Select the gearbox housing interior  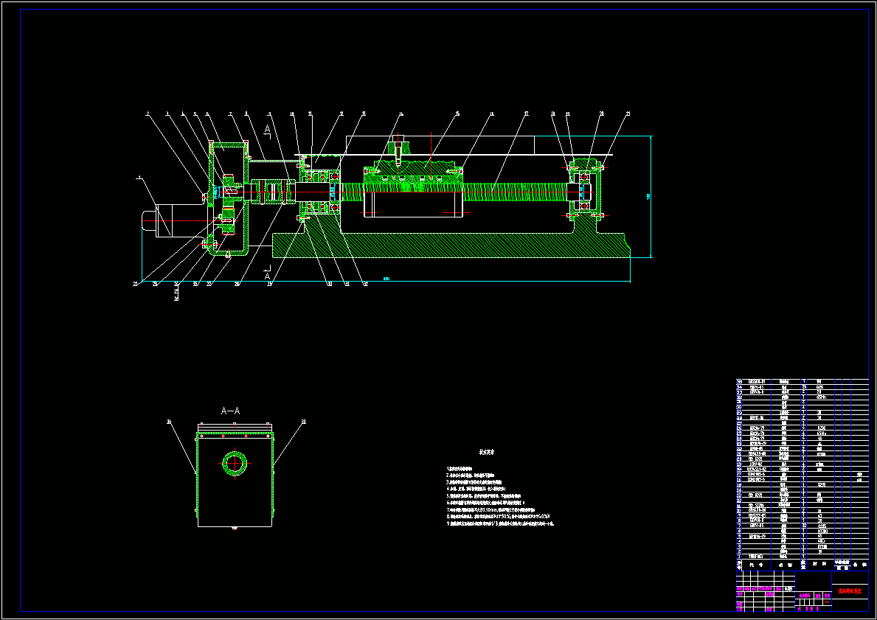[229, 198]
